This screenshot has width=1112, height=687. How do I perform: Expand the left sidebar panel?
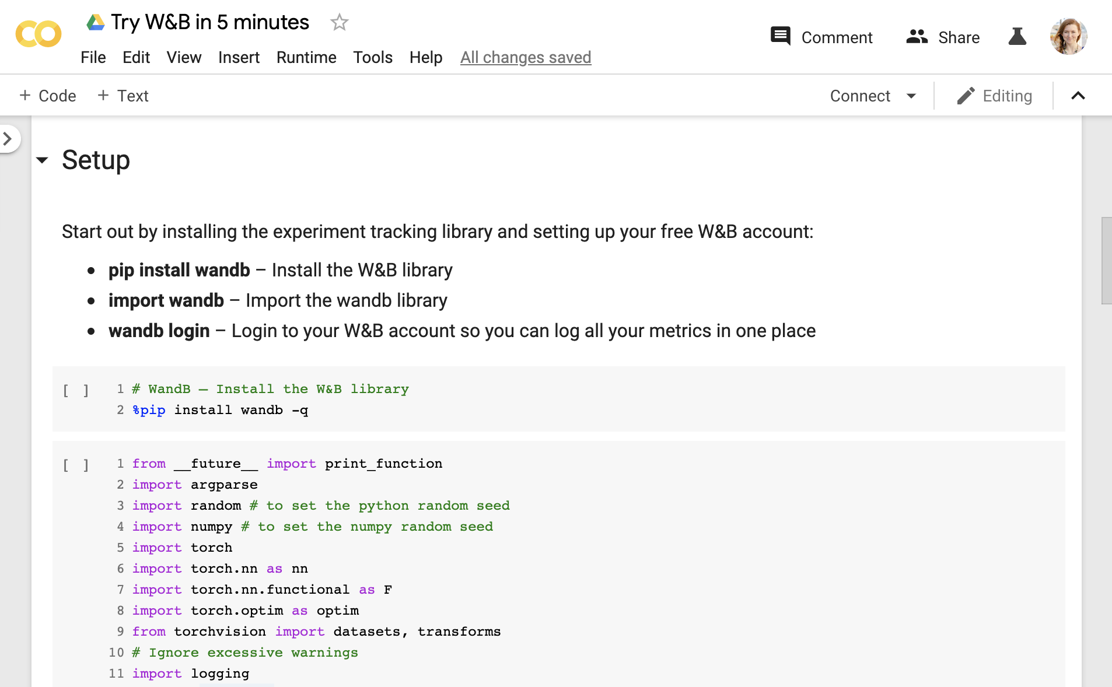tap(8, 139)
